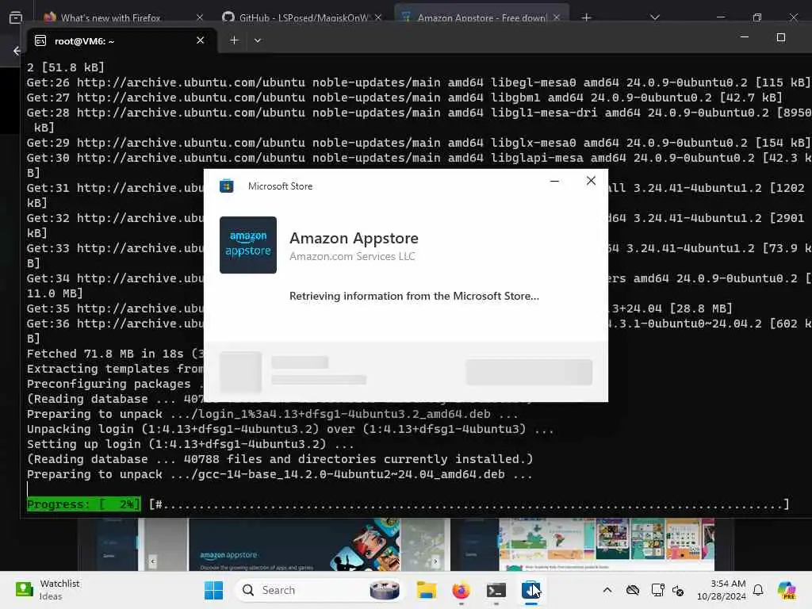812x609 pixels.
Task: Switch to Terminal app in taskbar
Action: [496, 590]
